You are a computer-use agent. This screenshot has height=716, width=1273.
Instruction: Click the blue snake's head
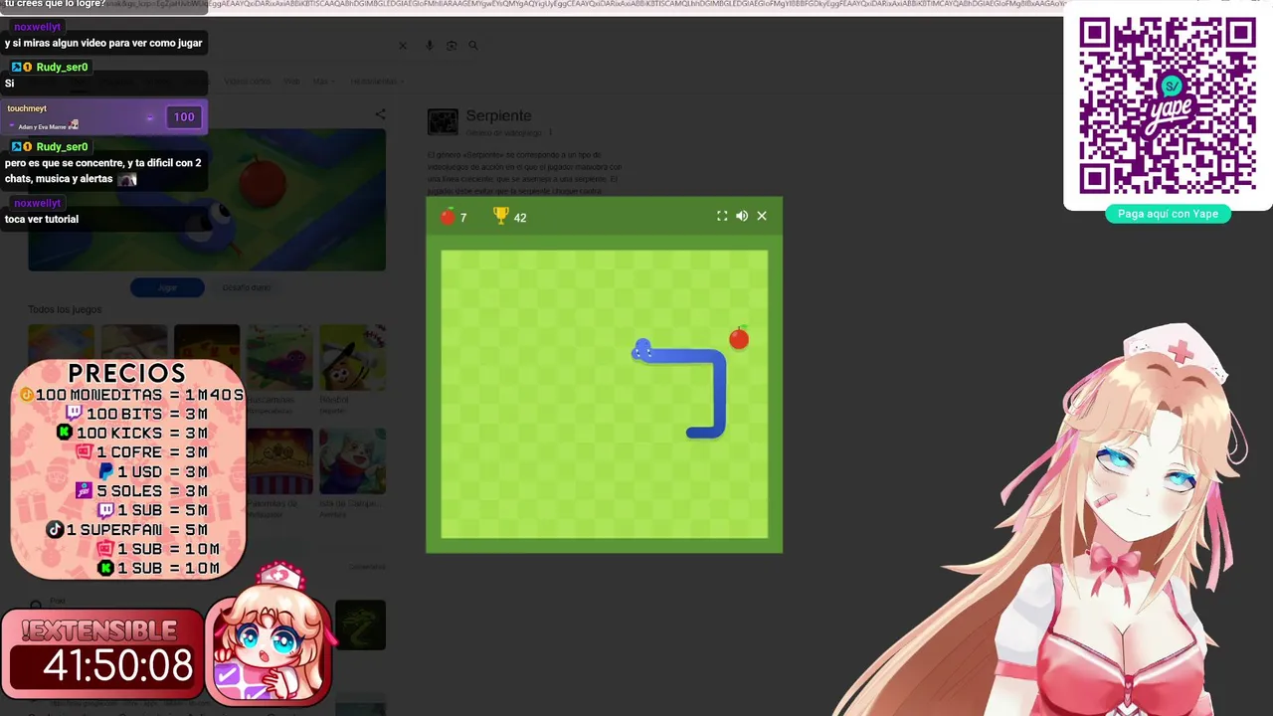pyautogui.click(x=642, y=350)
